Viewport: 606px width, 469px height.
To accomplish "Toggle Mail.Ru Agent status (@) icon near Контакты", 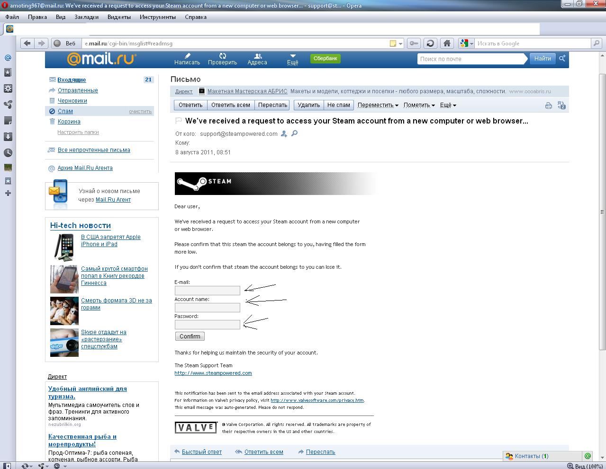I will click(x=588, y=456).
